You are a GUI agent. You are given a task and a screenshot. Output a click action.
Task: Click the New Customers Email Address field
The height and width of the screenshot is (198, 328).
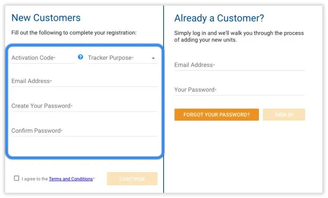coord(84,81)
